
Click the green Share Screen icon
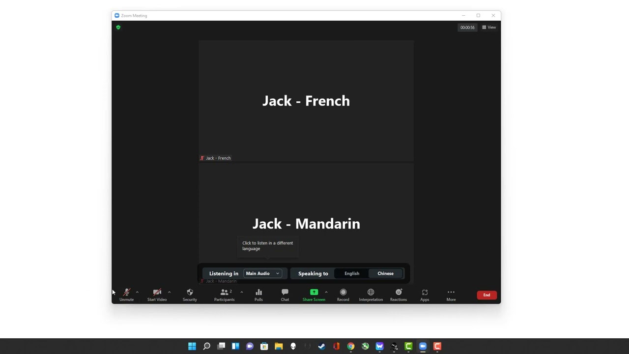[x=314, y=292]
